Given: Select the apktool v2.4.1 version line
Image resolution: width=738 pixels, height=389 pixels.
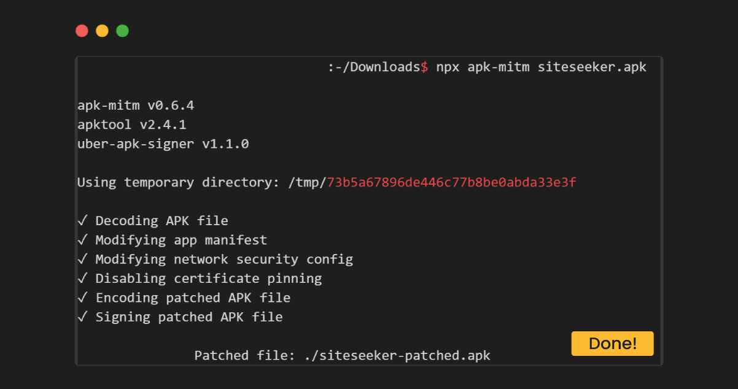Looking at the screenshot, I should pos(132,125).
